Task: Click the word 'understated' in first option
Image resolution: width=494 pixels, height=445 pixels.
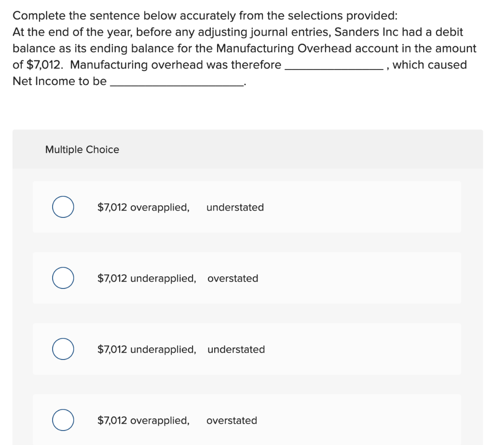Action: [x=235, y=207]
